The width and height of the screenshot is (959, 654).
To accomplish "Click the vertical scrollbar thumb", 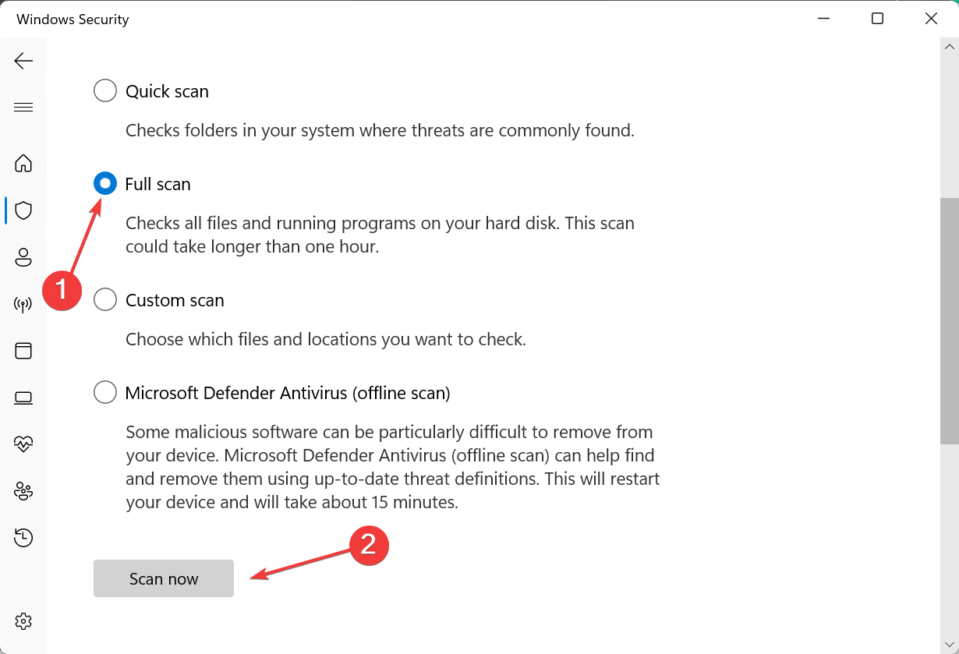I will coord(949,320).
